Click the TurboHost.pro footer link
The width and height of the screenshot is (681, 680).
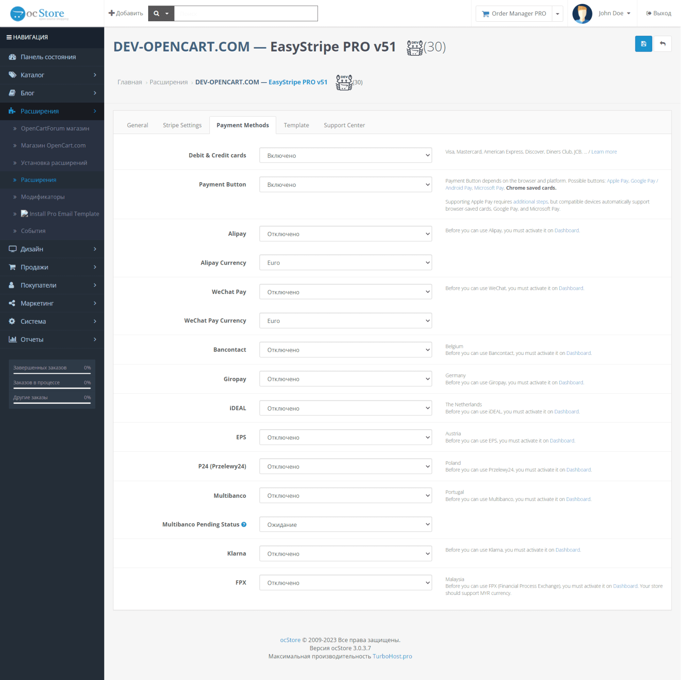(392, 656)
